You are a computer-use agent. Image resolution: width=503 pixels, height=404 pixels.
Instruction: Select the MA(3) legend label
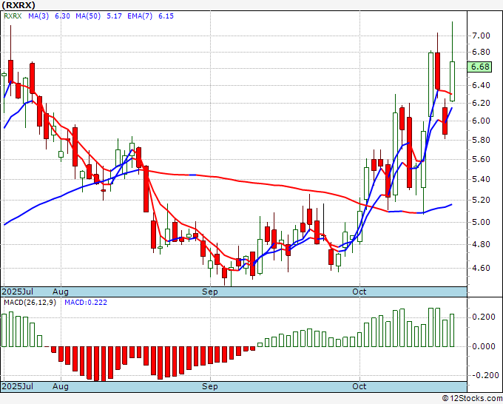(x=38, y=16)
